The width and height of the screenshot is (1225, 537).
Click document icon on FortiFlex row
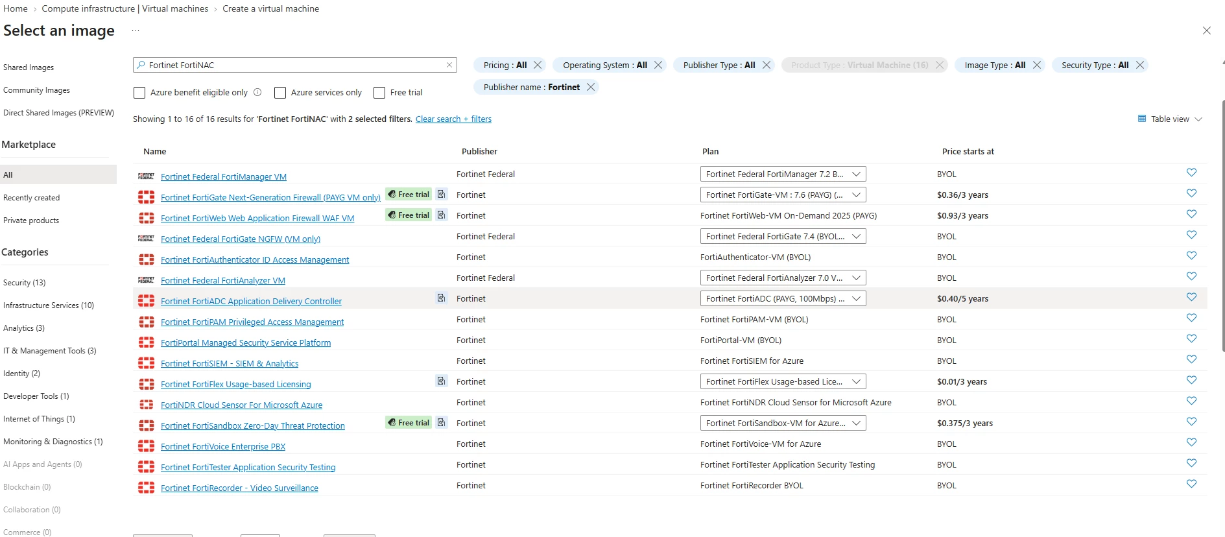[x=442, y=381]
